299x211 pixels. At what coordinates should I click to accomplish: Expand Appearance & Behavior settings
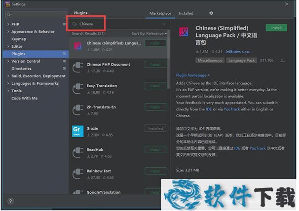click(8, 32)
